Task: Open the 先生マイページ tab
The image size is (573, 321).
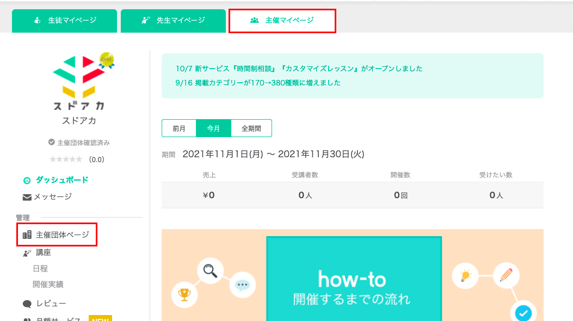Action: pyautogui.click(x=173, y=21)
